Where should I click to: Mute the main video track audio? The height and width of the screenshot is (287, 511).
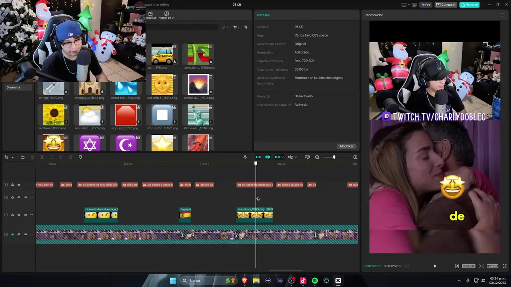click(25, 234)
